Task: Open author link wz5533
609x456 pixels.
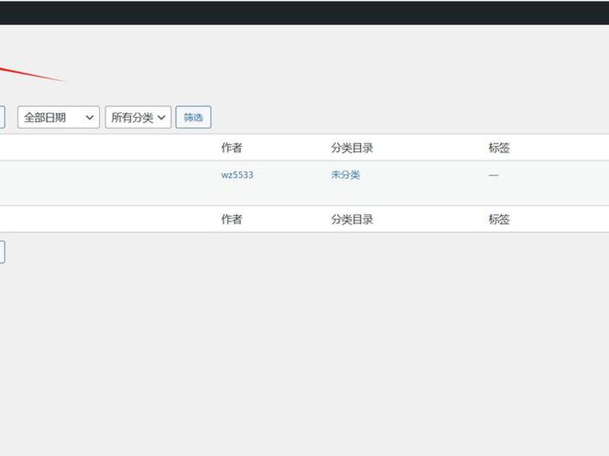Action: tap(237, 175)
